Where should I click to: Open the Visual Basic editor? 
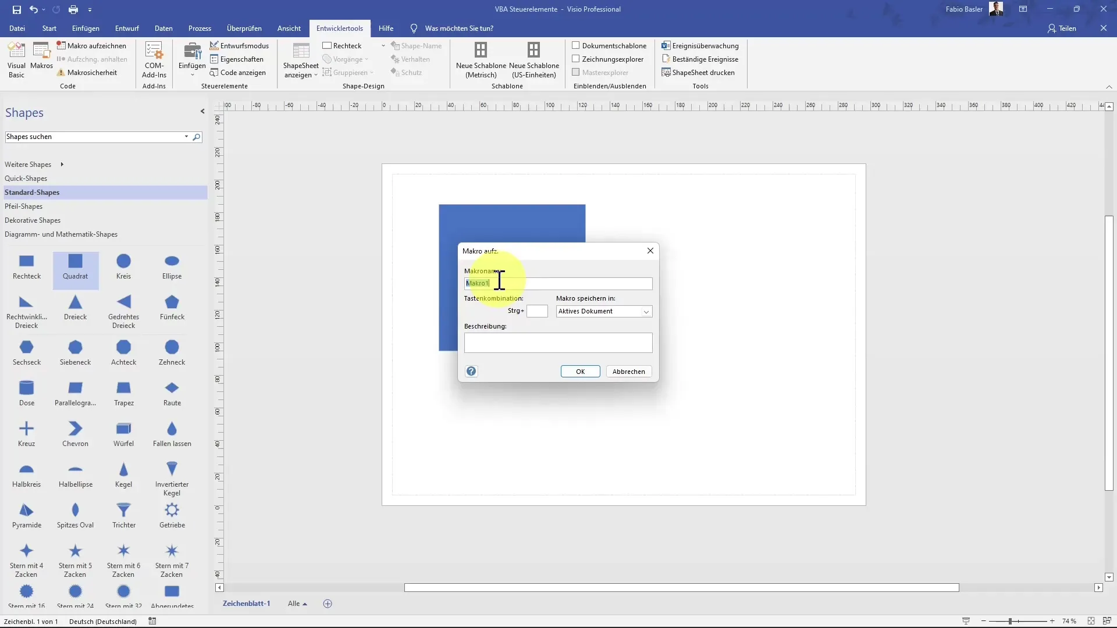pos(16,60)
